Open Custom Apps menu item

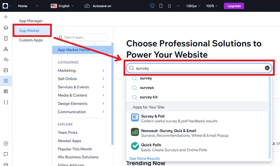[x=31, y=40]
